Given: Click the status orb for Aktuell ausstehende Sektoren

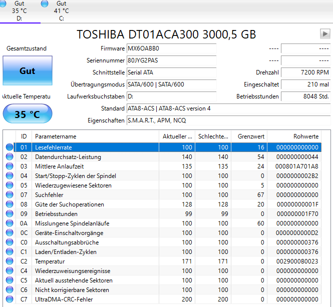Looking at the screenshot, I should point(10,280).
